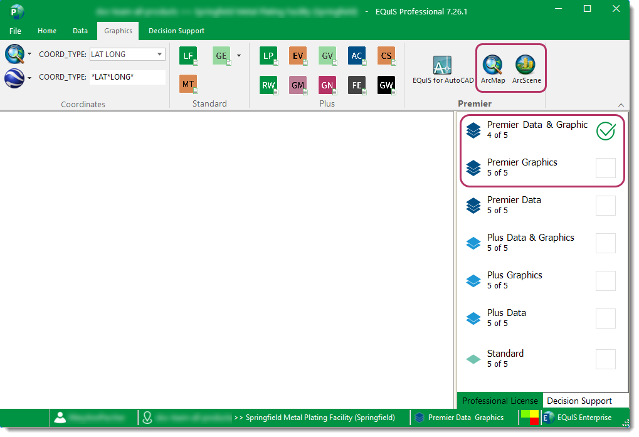Screen dimensions: 639x437
Task: Collapse the ribbon with the chevron
Action: pyautogui.click(x=621, y=105)
